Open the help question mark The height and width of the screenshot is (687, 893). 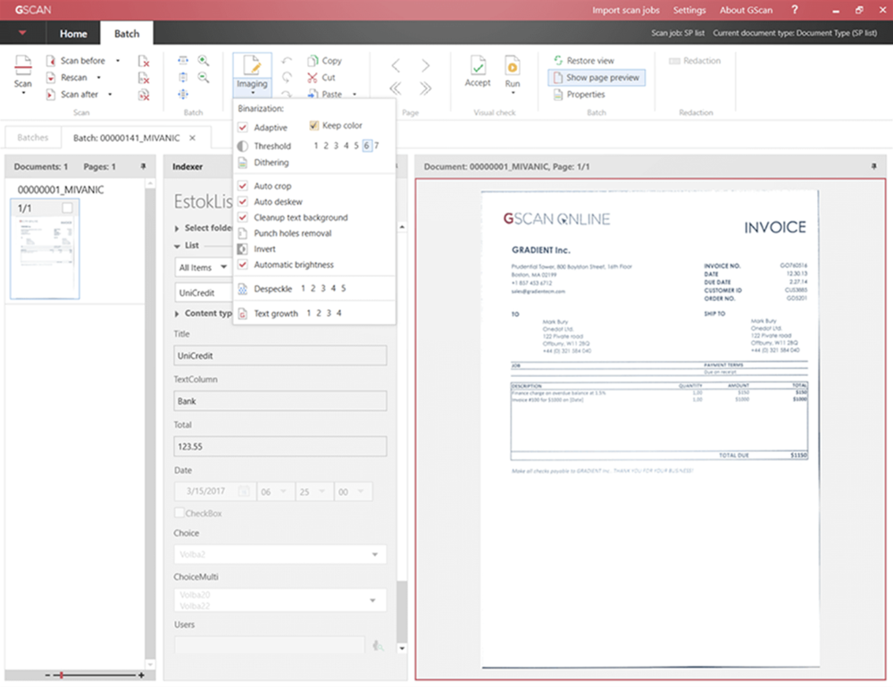pos(795,10)
